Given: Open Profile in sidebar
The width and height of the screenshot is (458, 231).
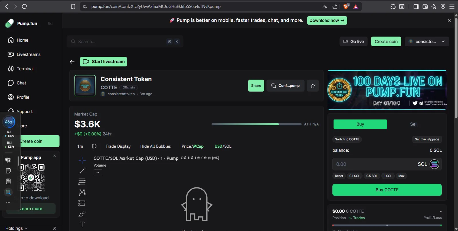Looking at the screenshot, I should (19, 97).
